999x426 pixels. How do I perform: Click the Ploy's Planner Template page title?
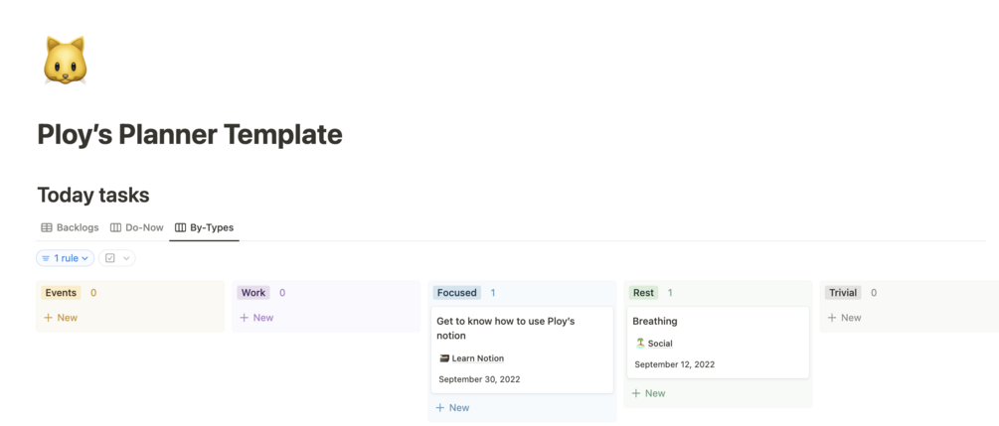pos(190,134)
